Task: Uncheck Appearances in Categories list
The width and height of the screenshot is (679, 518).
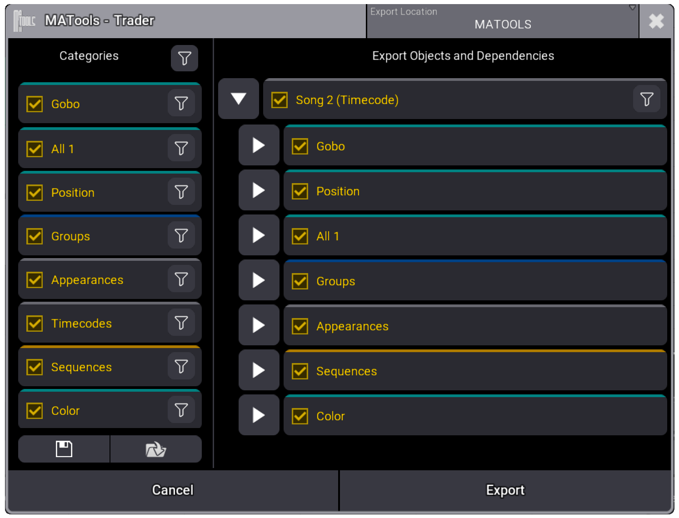Action: pyautogui.click(x=35, y=279)
